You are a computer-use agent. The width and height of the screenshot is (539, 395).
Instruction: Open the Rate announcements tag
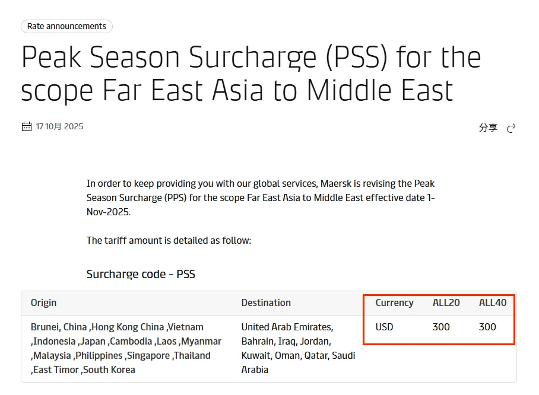pyautogui.click(x=66, y=26)
